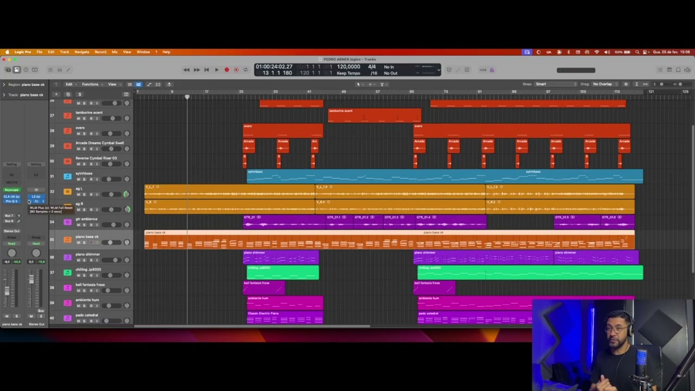The image size is (695, 391).
Task: Mute the gtr ambience track
Action: click(78, 225)
